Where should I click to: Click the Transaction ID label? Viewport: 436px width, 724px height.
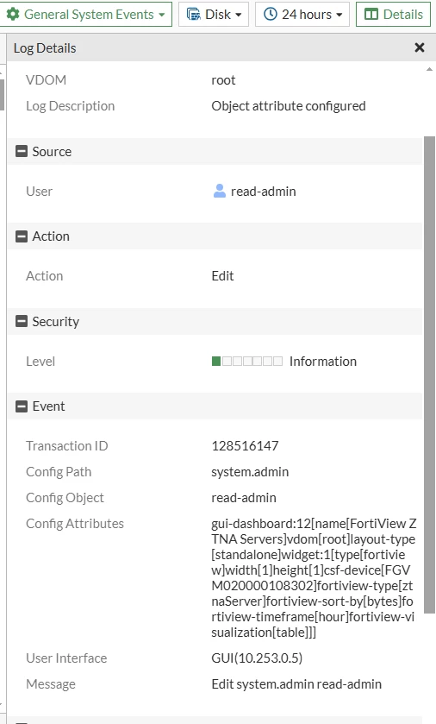click(67, 445)
